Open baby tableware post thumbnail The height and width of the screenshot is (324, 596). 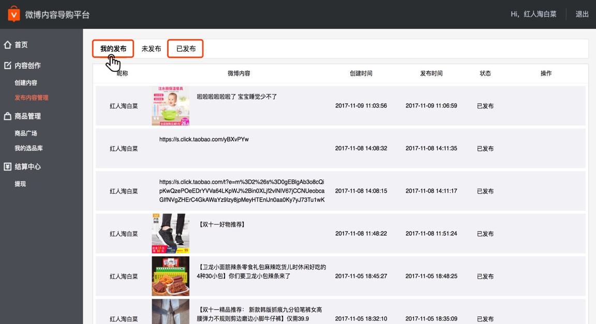170,105
